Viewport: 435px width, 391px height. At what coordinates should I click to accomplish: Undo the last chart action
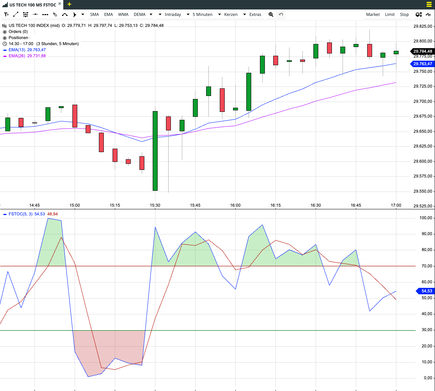(281, 14)
